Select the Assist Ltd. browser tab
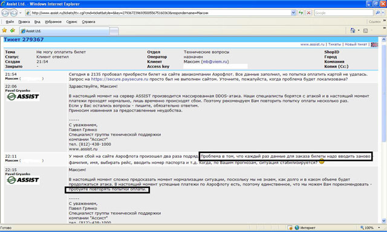 (x=65, y=31)
